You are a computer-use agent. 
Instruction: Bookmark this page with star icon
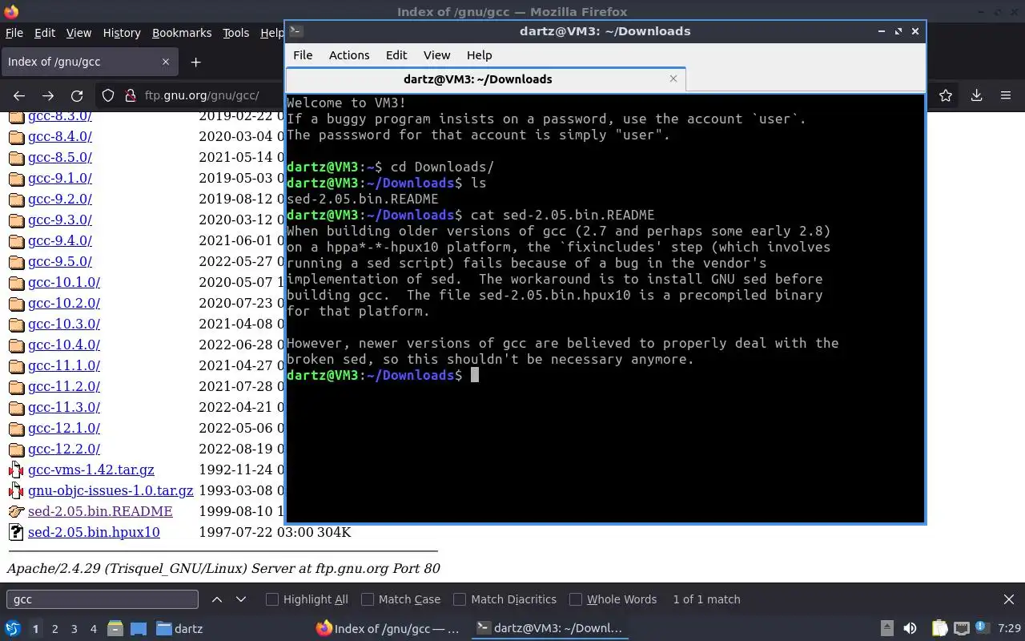click(x=946, y=95)
